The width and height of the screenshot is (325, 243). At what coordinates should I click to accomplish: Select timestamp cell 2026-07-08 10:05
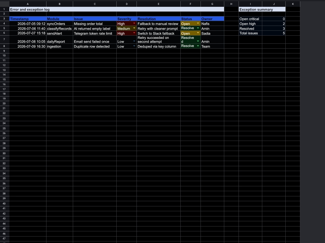[28, 40]
